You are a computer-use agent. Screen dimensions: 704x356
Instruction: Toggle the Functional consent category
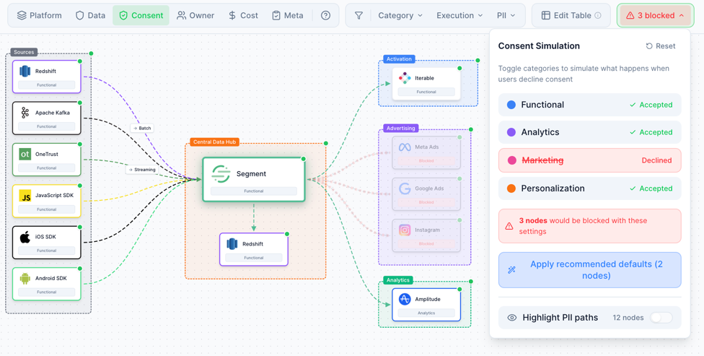point(589,105)
